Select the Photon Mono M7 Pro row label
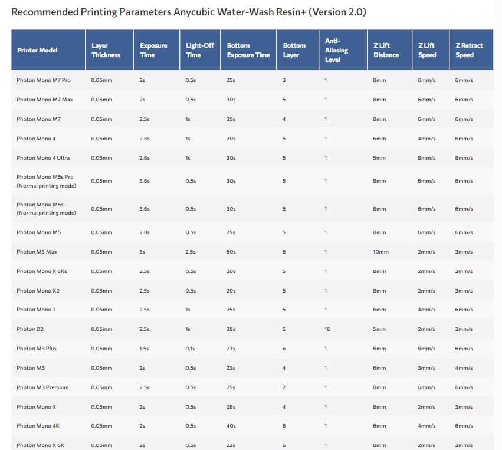 [x=44, y=80]
